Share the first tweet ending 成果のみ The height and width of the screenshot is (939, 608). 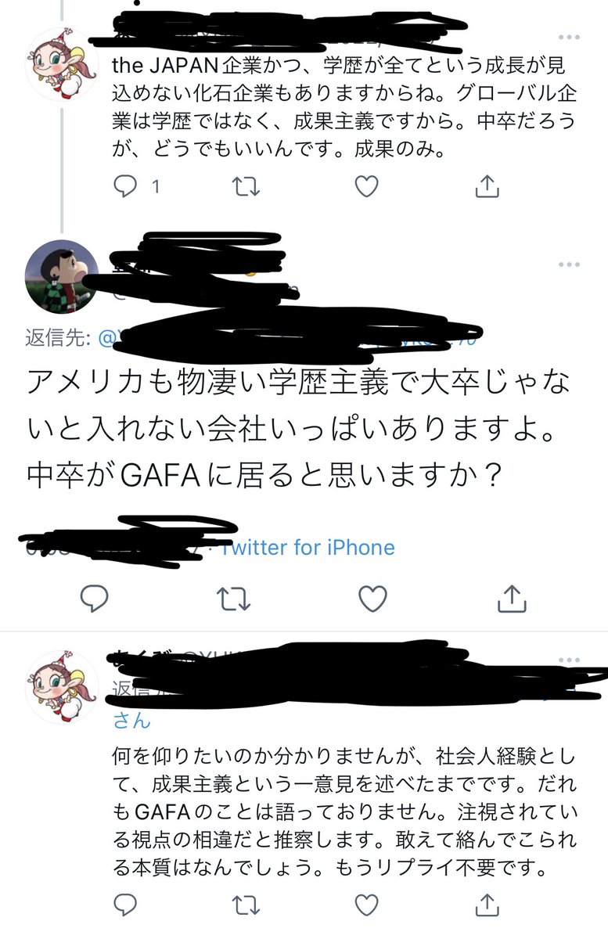[486, 186]
